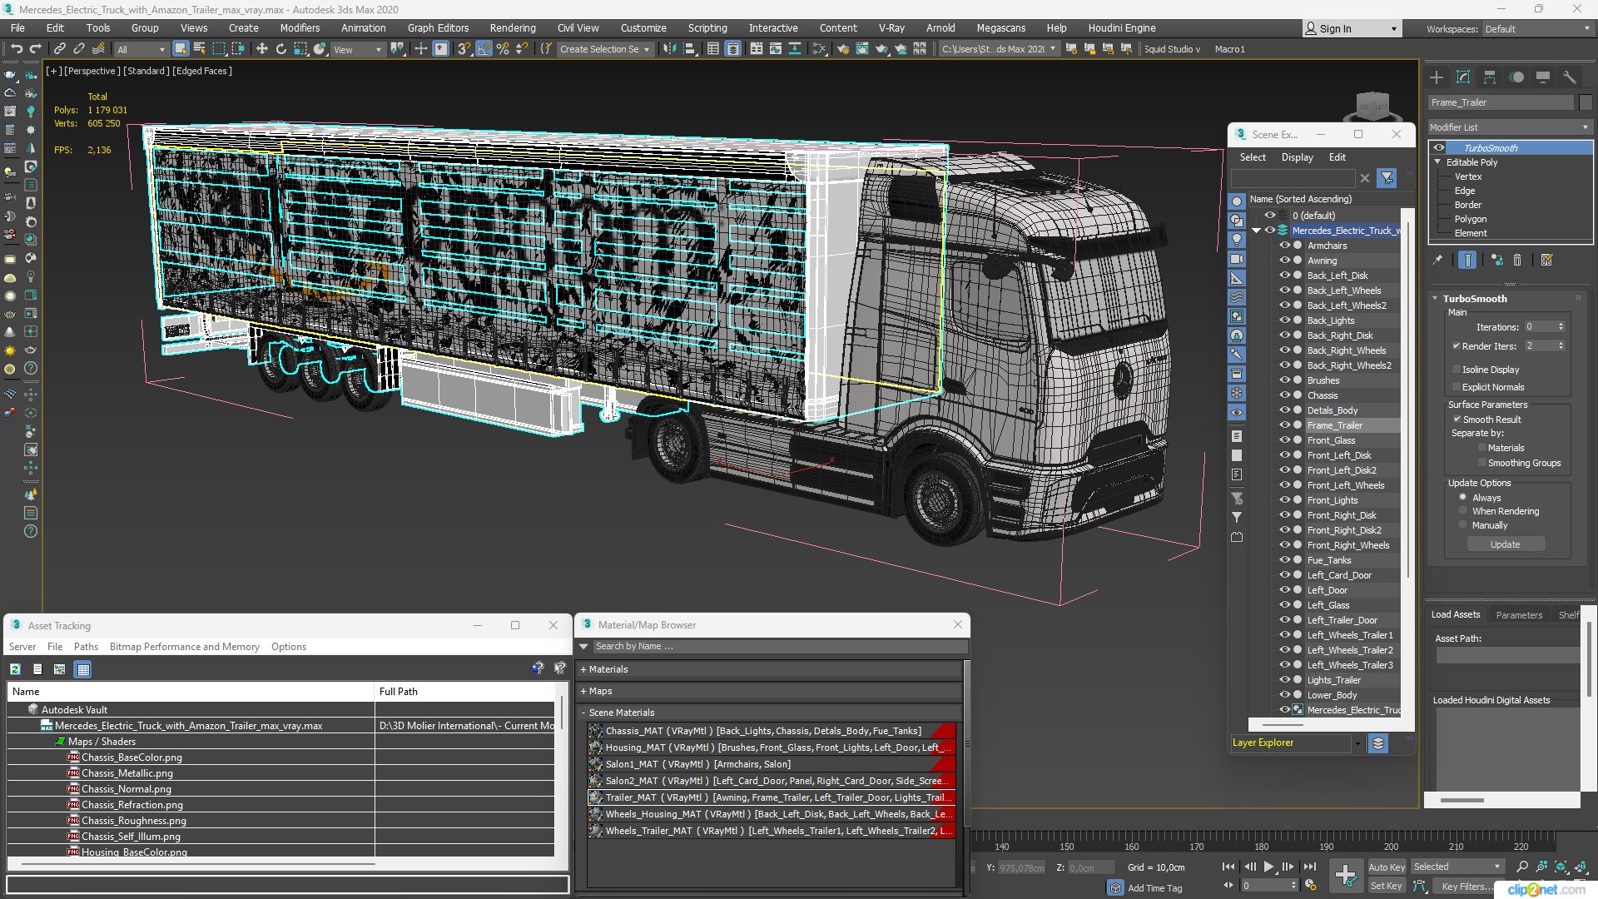The image size is (1598, 899).
Task: Toggle the Angle Snap icon
Action: 484,49
